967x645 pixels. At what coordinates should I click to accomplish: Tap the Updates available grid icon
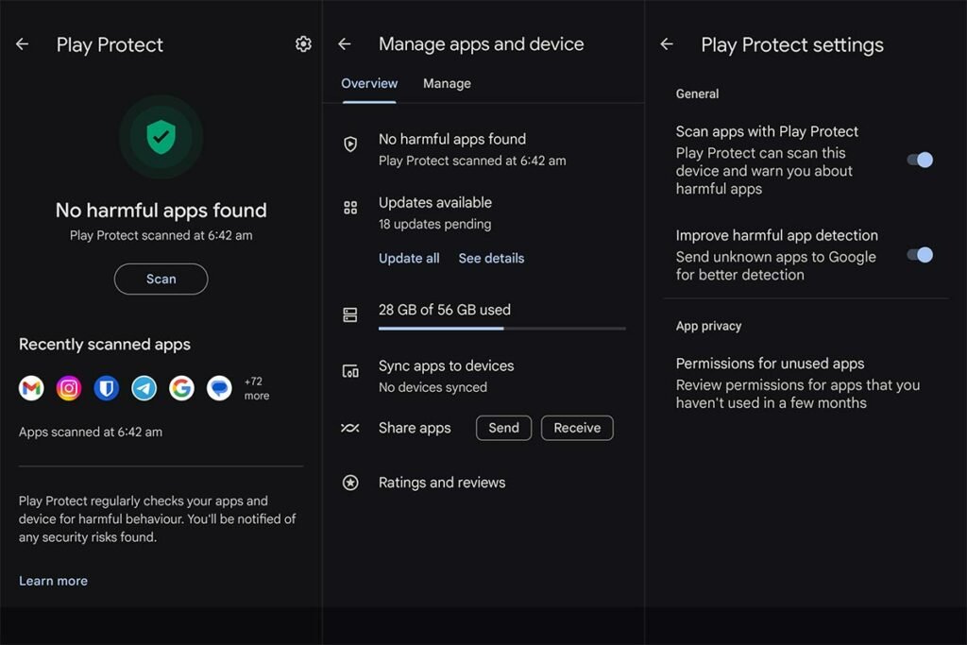350,208
